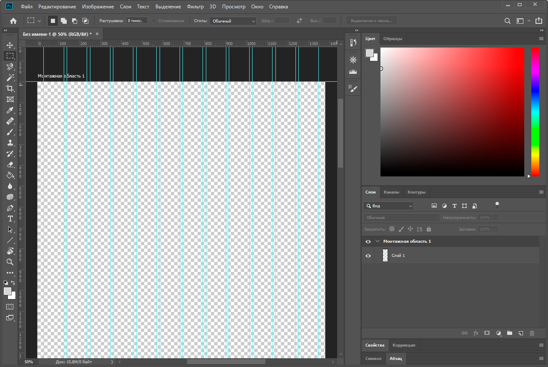The image size is (548, 367).
Task: Choose Subtract from selection mode
Action: click(x=75, y=20)
